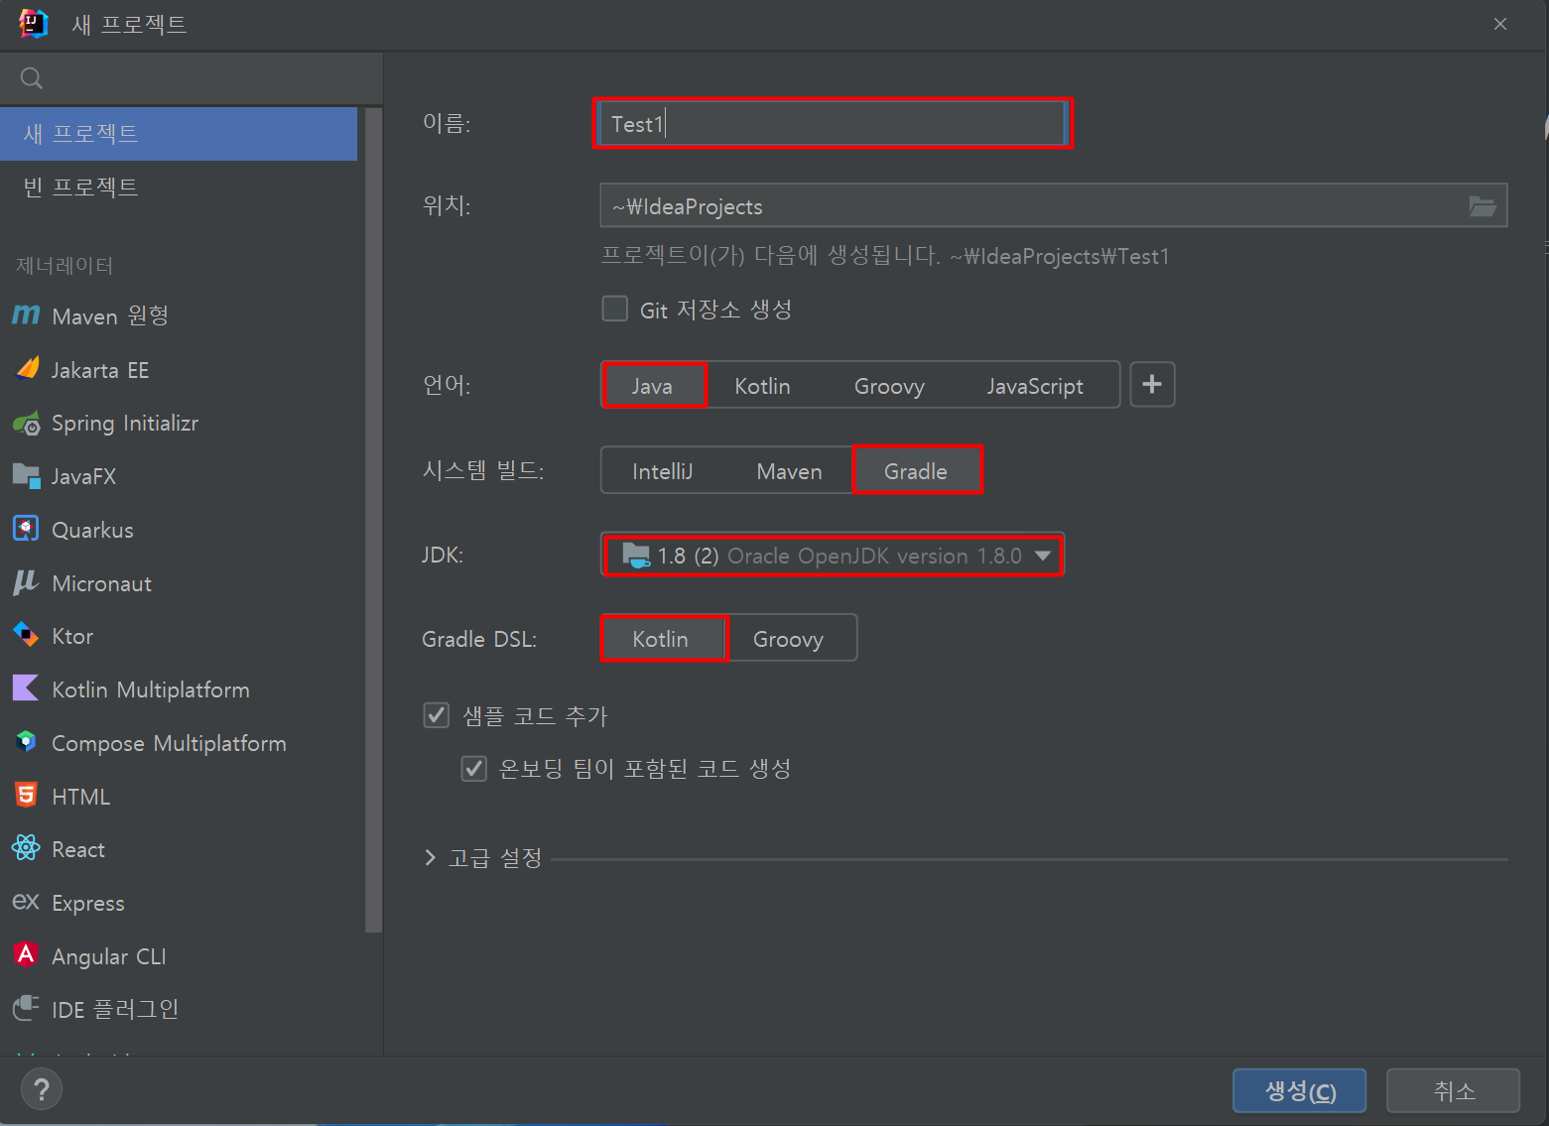Screen dimensions: 1549x1126
Task: Select IntelliJ build system
Action: [662, 471]
